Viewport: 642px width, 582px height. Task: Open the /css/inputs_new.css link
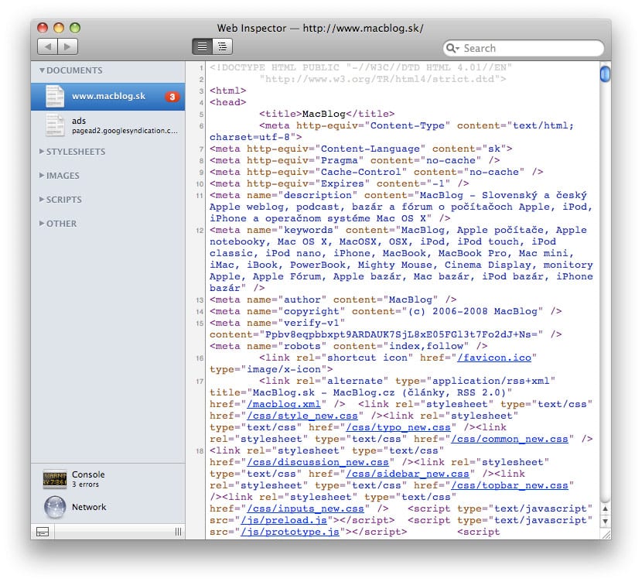click(306, 508)
